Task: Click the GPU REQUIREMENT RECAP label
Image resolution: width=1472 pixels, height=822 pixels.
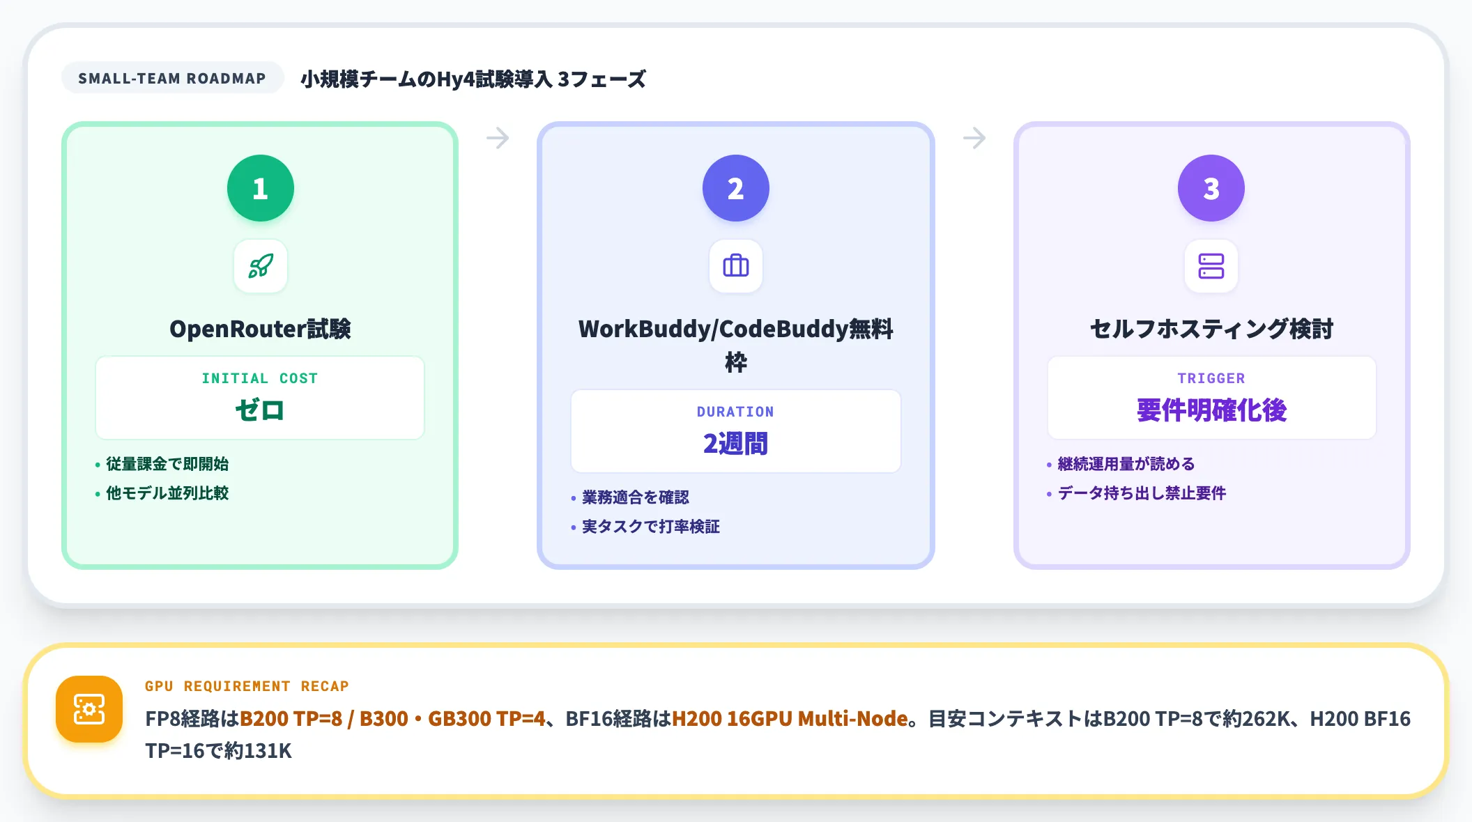Action: (247, 686)
